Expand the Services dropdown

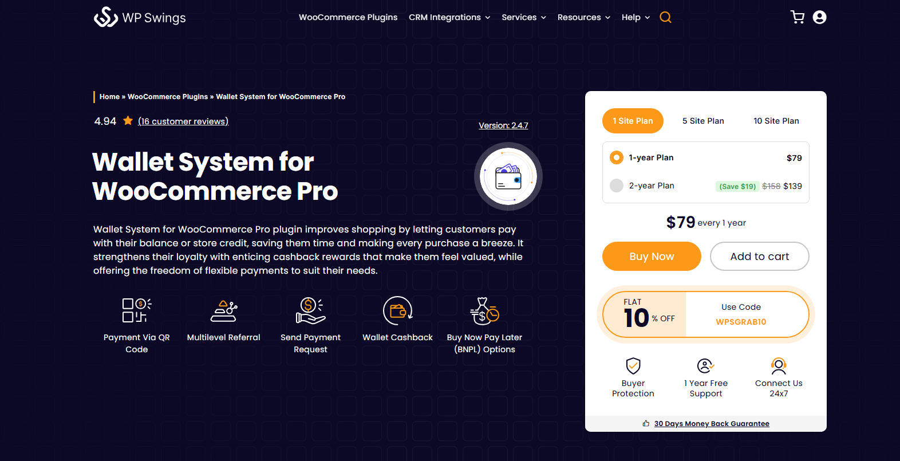524,17
